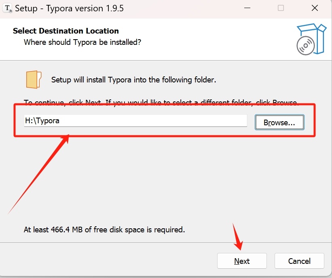Click the Select Destination Location heading
The image size is (332, 278).
[x=66, y=31]
